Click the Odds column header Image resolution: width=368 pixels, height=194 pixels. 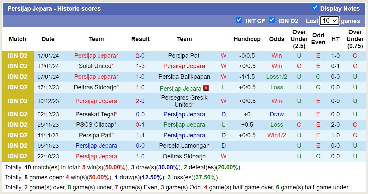tap(277, 39)
